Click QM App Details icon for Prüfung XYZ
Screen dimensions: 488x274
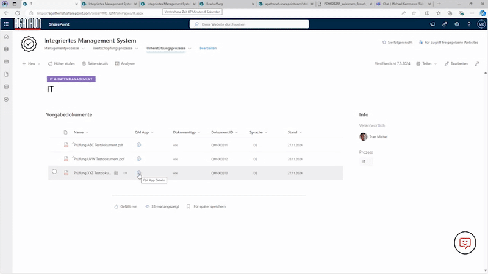pyautogui.click(x=139, y=173)
